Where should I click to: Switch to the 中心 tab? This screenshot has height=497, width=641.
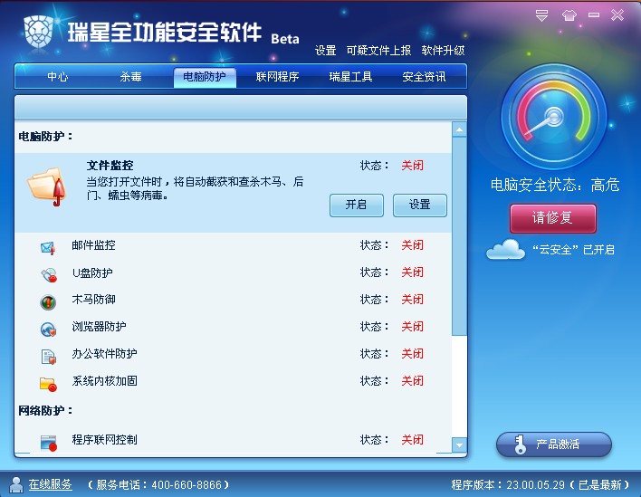click(x=58, y=76)
